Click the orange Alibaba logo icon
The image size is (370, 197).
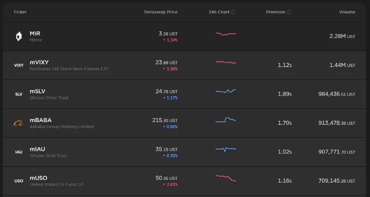[x=18, y=123]
